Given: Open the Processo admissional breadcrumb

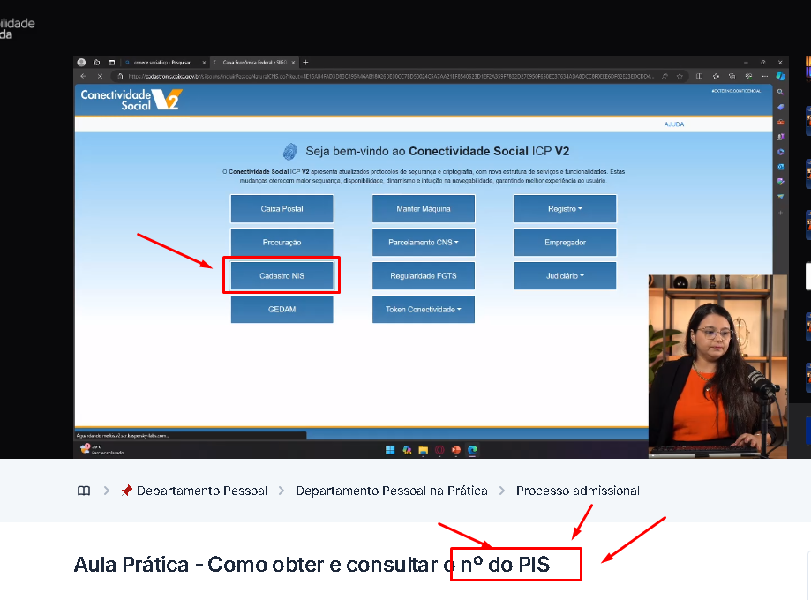Looking at the screenshot, I should coord(578,491).
